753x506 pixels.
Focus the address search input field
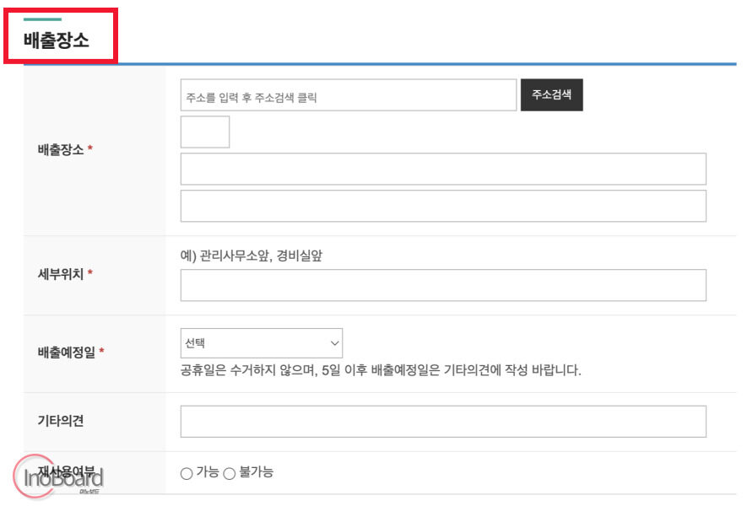348,95
